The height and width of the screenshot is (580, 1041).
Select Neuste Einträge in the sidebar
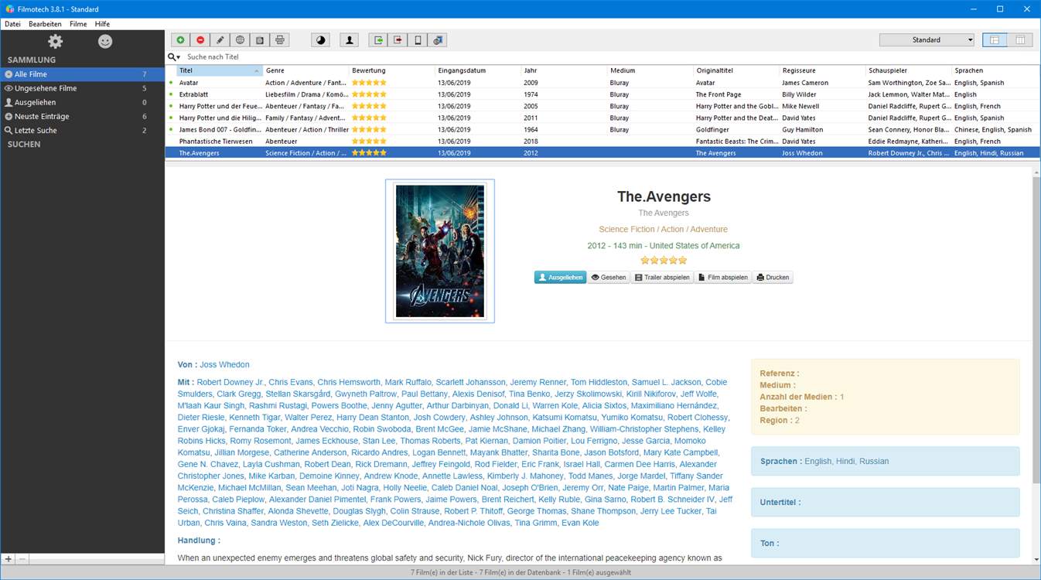(82, 116)
